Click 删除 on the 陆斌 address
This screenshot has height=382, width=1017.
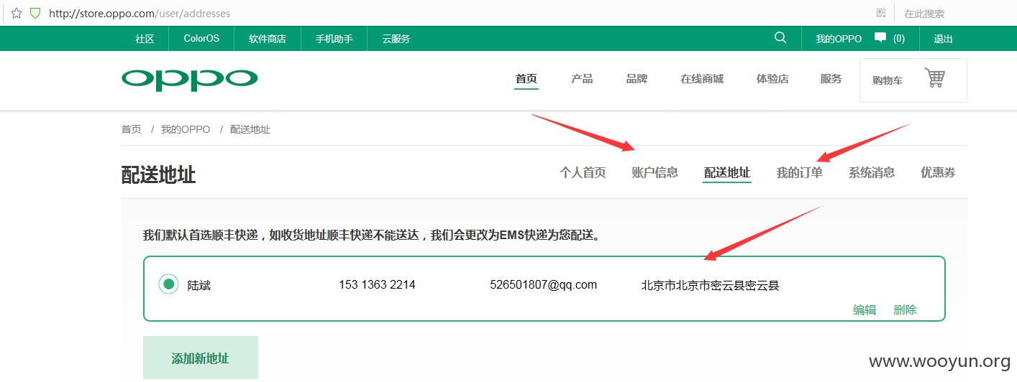point(905,309)
